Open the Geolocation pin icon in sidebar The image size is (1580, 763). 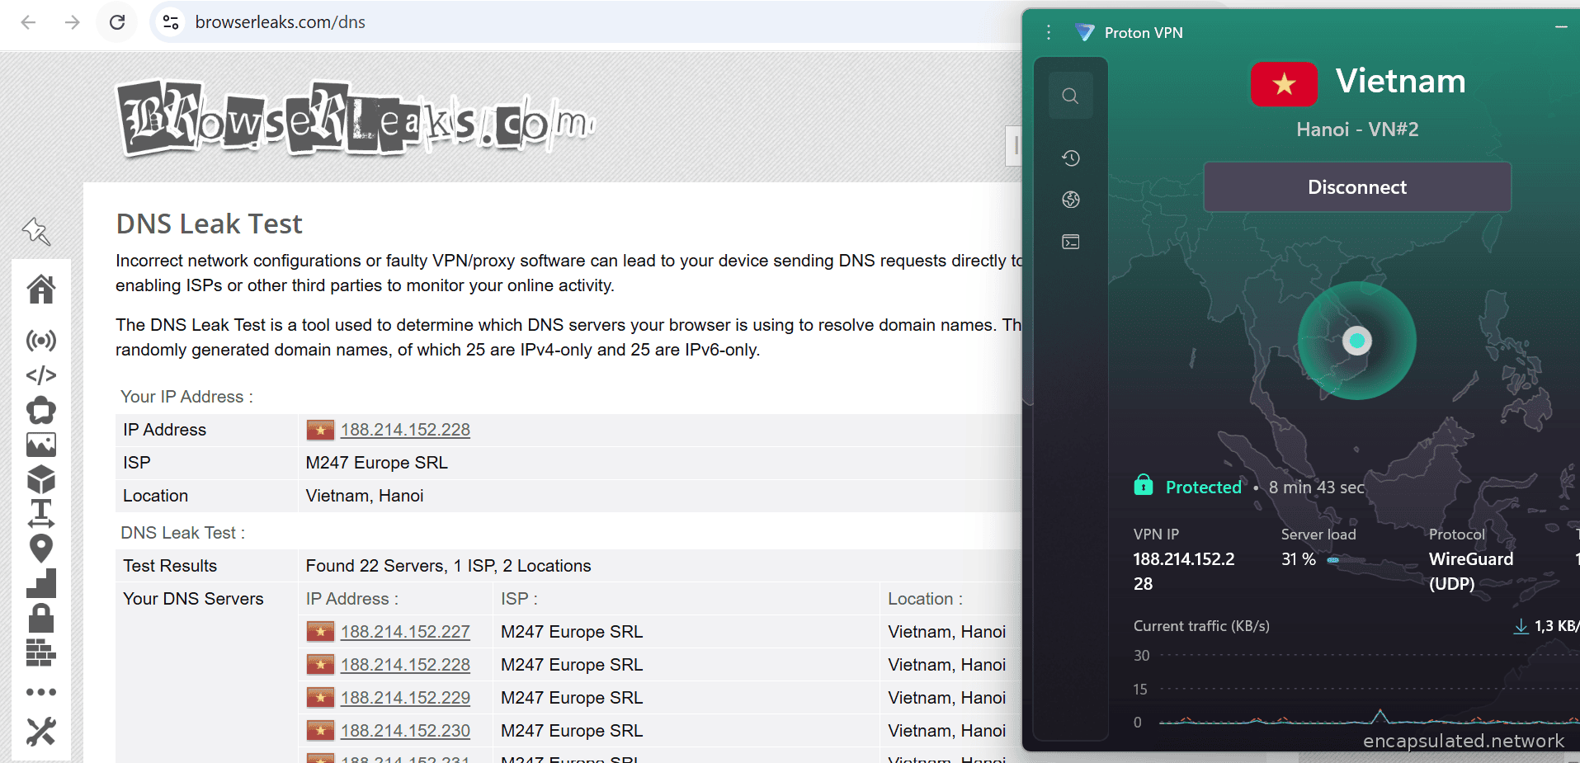click(x=41, y=548)
